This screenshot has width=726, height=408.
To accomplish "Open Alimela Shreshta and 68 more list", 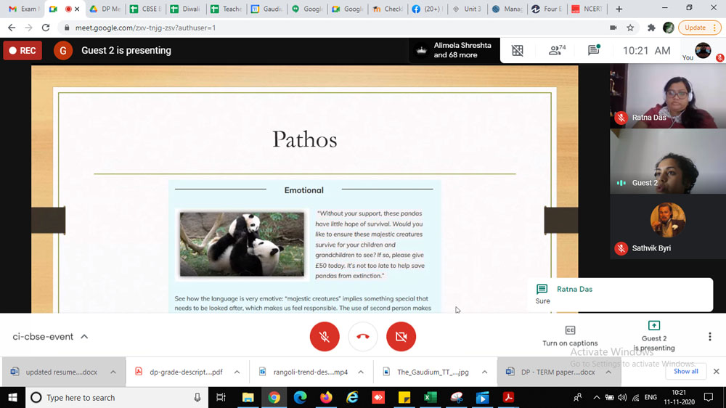I will click(454, 51).
